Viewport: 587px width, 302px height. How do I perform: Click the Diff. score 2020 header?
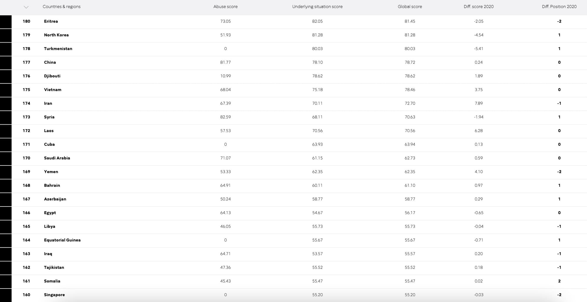coord(478,6)
